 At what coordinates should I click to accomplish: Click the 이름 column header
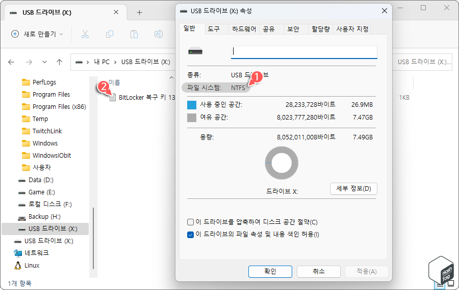coord(114,83)
